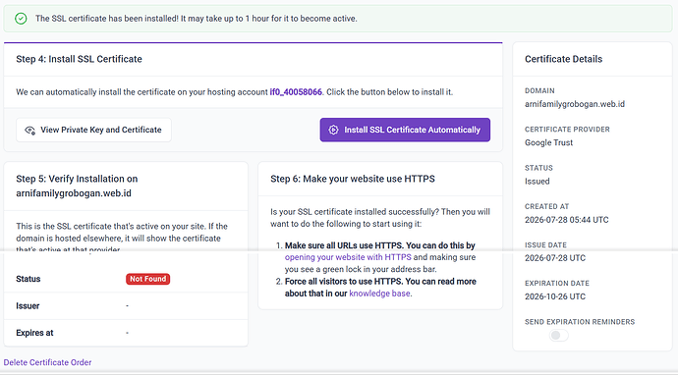Toggle the Send Expiration Reminders switch
This screenshot has height=375, width=678.
click(559, 336)
